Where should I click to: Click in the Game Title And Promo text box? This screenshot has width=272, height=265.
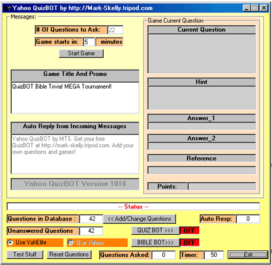pyautogui.click(x=75, y=98)
